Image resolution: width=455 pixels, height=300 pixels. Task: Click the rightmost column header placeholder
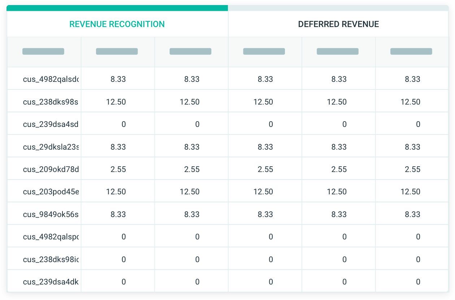coord(411,51)
